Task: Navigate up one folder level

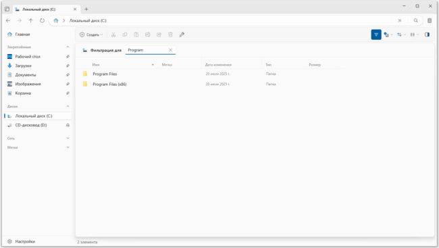Action: point(31,20)
